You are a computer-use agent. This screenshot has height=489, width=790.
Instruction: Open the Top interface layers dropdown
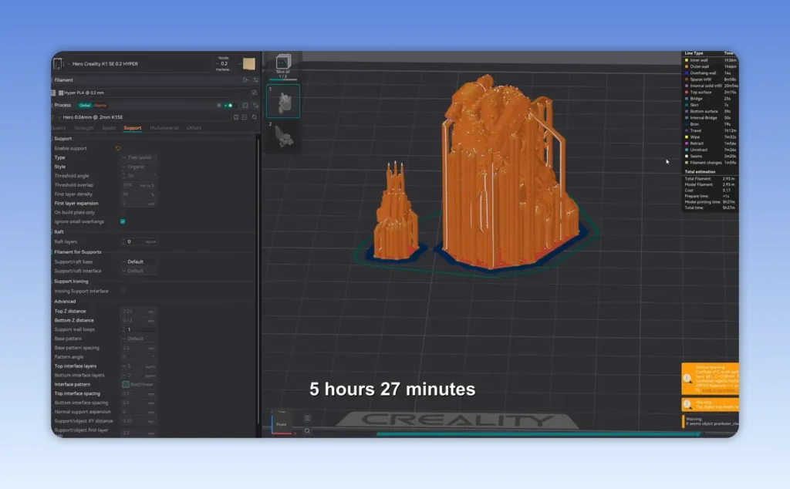point(139,366)
